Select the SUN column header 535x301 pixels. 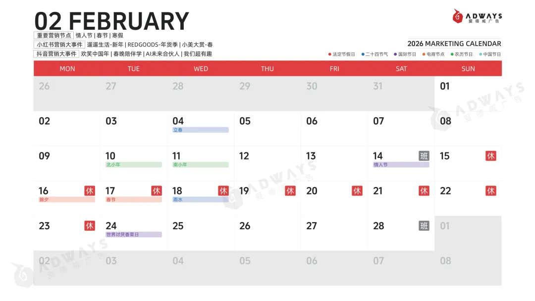(x=468, y=68)
